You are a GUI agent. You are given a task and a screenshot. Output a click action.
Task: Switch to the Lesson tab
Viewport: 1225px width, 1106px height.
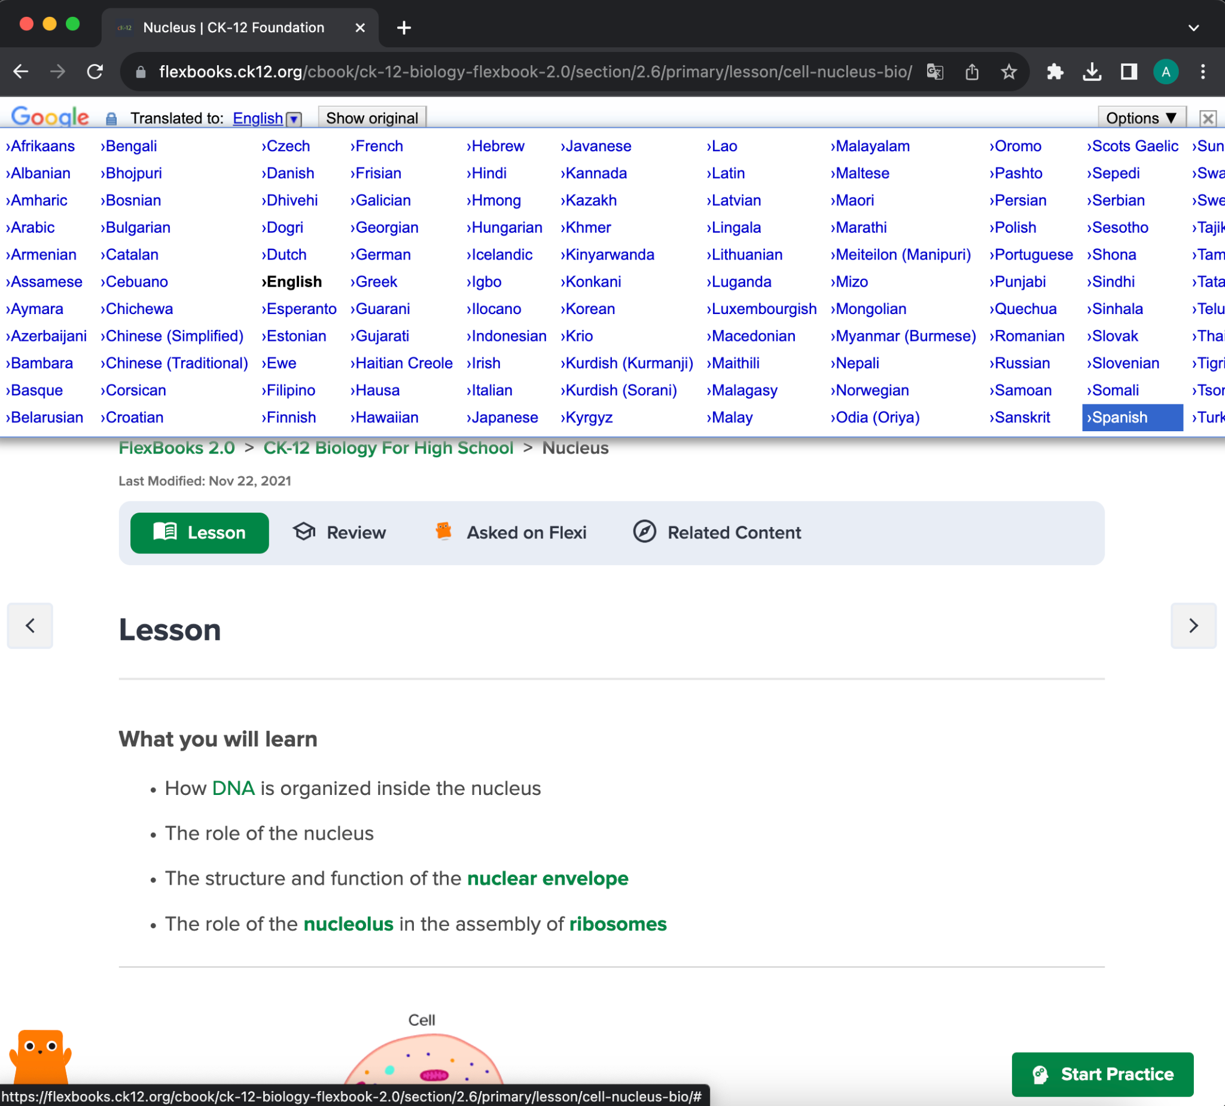(x=199, y=533)
